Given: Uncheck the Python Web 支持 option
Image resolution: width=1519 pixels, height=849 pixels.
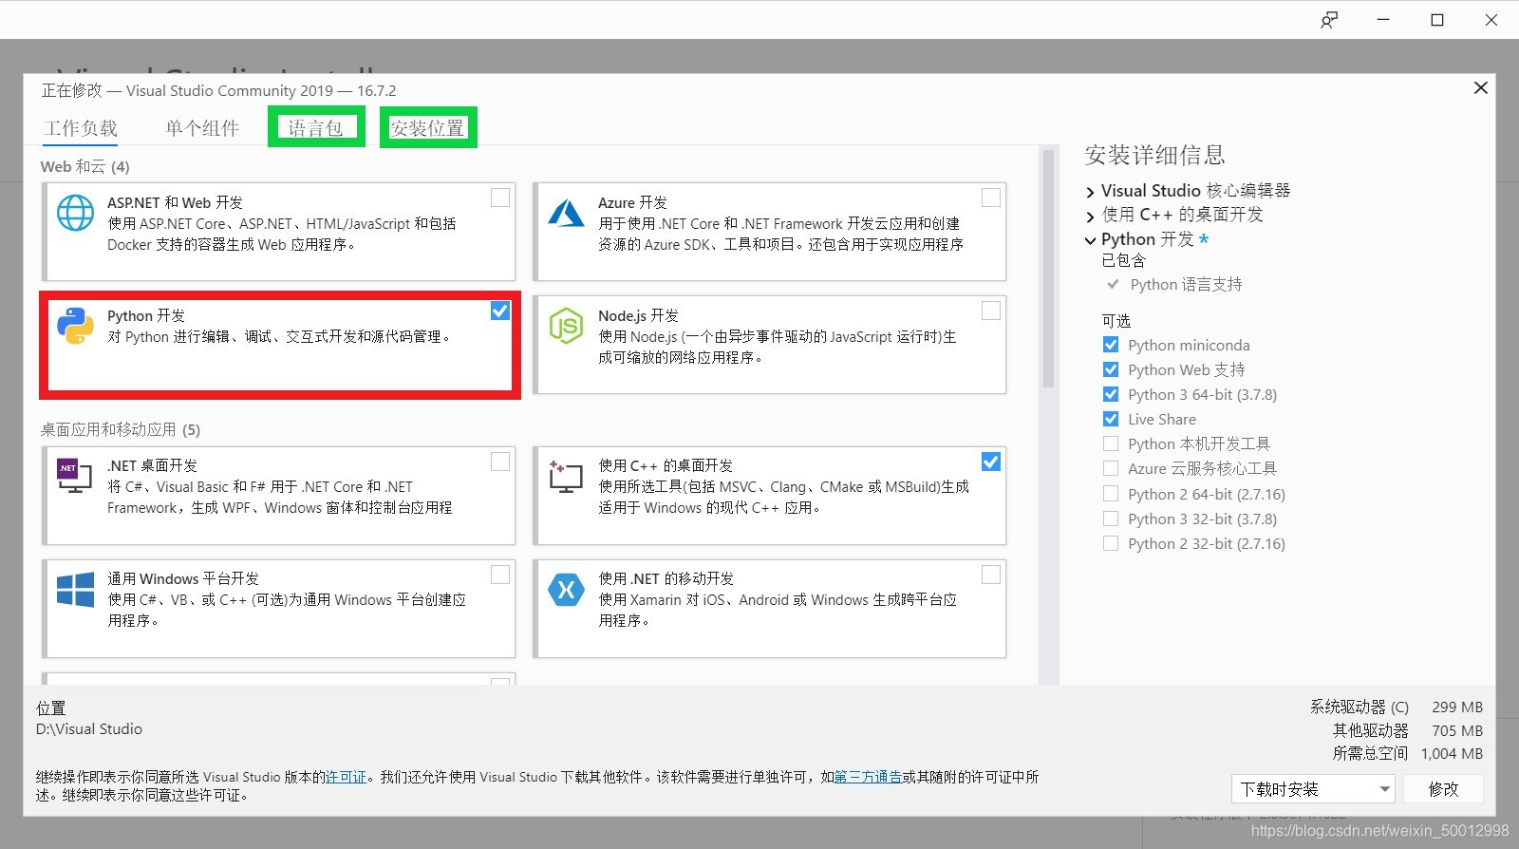Looking at the screenshot, I should [x=1111, y=369].
